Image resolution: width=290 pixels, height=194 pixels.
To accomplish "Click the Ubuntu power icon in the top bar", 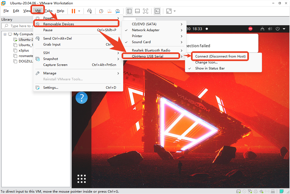I will pos(277,29).
